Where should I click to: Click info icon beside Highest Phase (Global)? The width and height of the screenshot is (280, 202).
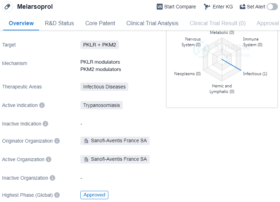pos(57,195)
